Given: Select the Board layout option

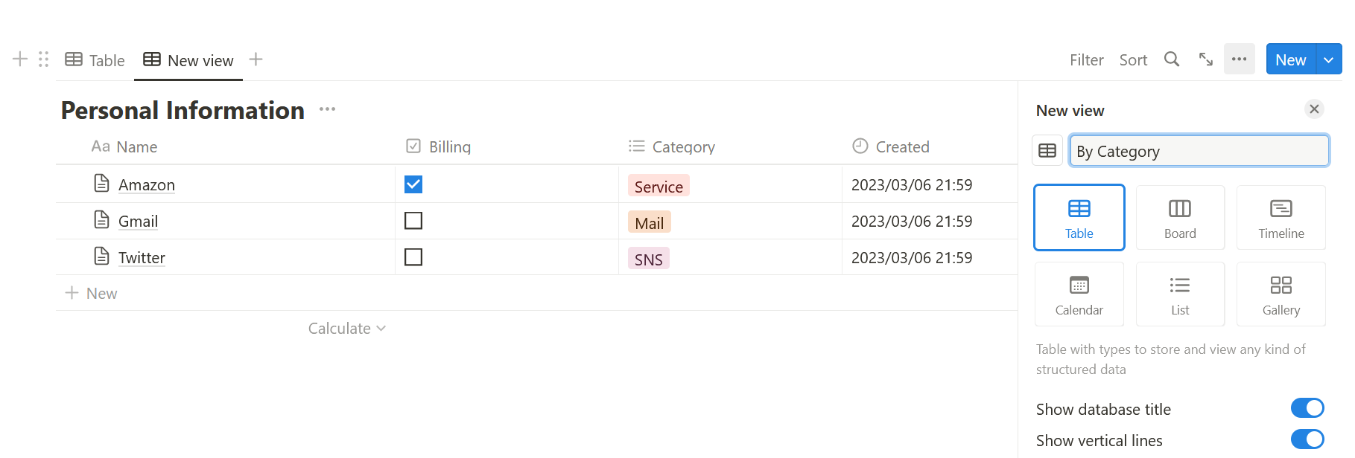Looking at the screenshot, I should (1180, 217).
